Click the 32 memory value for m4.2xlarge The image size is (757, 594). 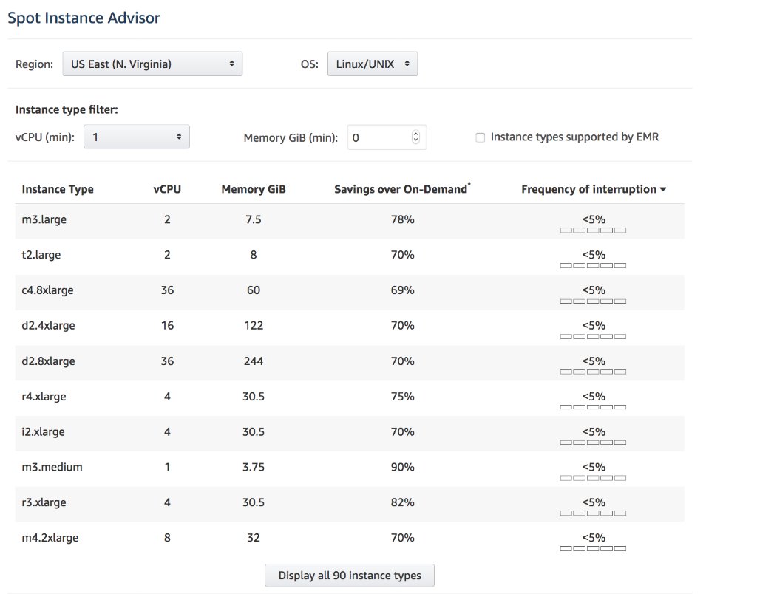pos(254,538)
